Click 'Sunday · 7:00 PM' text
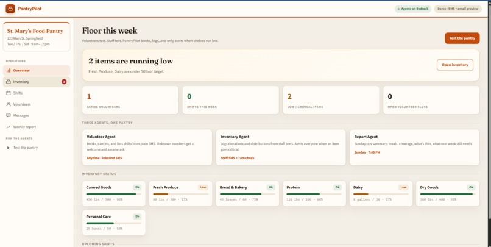This screenshot has width=491, height=247. [x=367, y=152]
